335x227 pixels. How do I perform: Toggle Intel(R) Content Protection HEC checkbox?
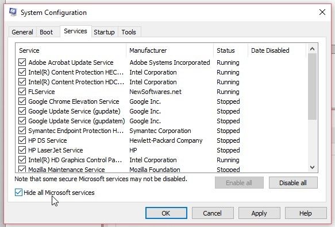tap(22, 72)
